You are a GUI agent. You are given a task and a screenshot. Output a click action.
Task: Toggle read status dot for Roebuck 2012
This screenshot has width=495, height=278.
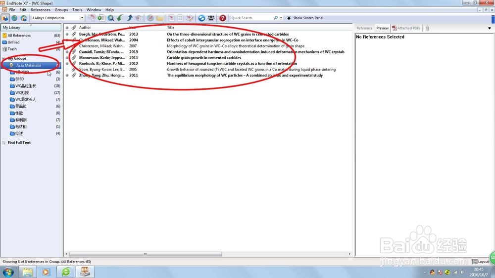[67, 63]
